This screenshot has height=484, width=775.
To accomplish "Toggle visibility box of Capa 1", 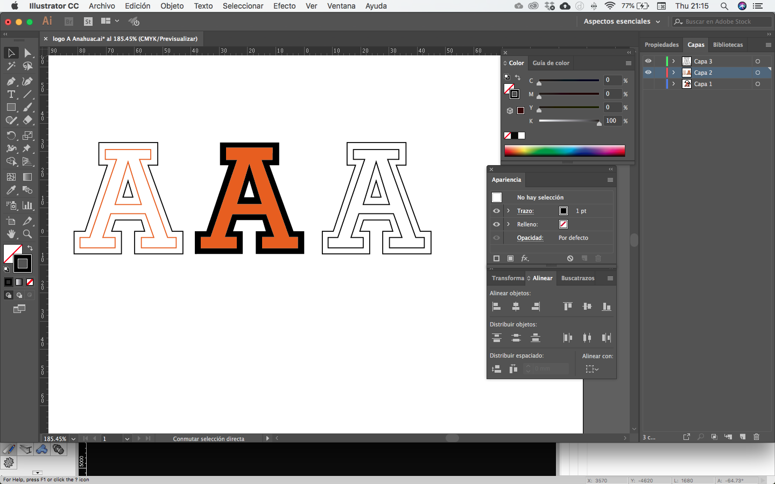I will [x=648, y=84].
